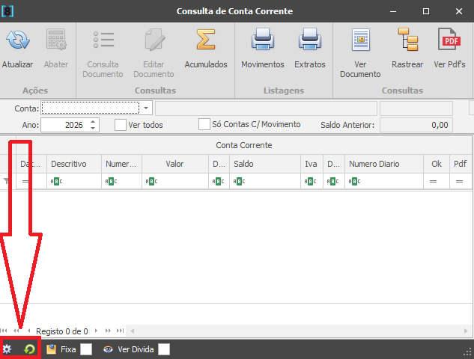This screenshot has width=474, height=359.
Task: Click the Ver Documento icon
Action: tap(360, 40)
